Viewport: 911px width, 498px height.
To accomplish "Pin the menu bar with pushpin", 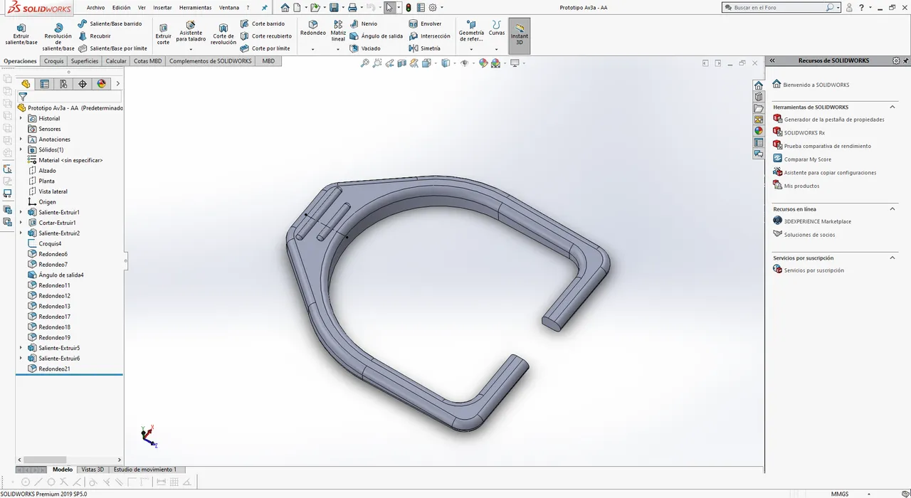I will (x=265, y=8).
